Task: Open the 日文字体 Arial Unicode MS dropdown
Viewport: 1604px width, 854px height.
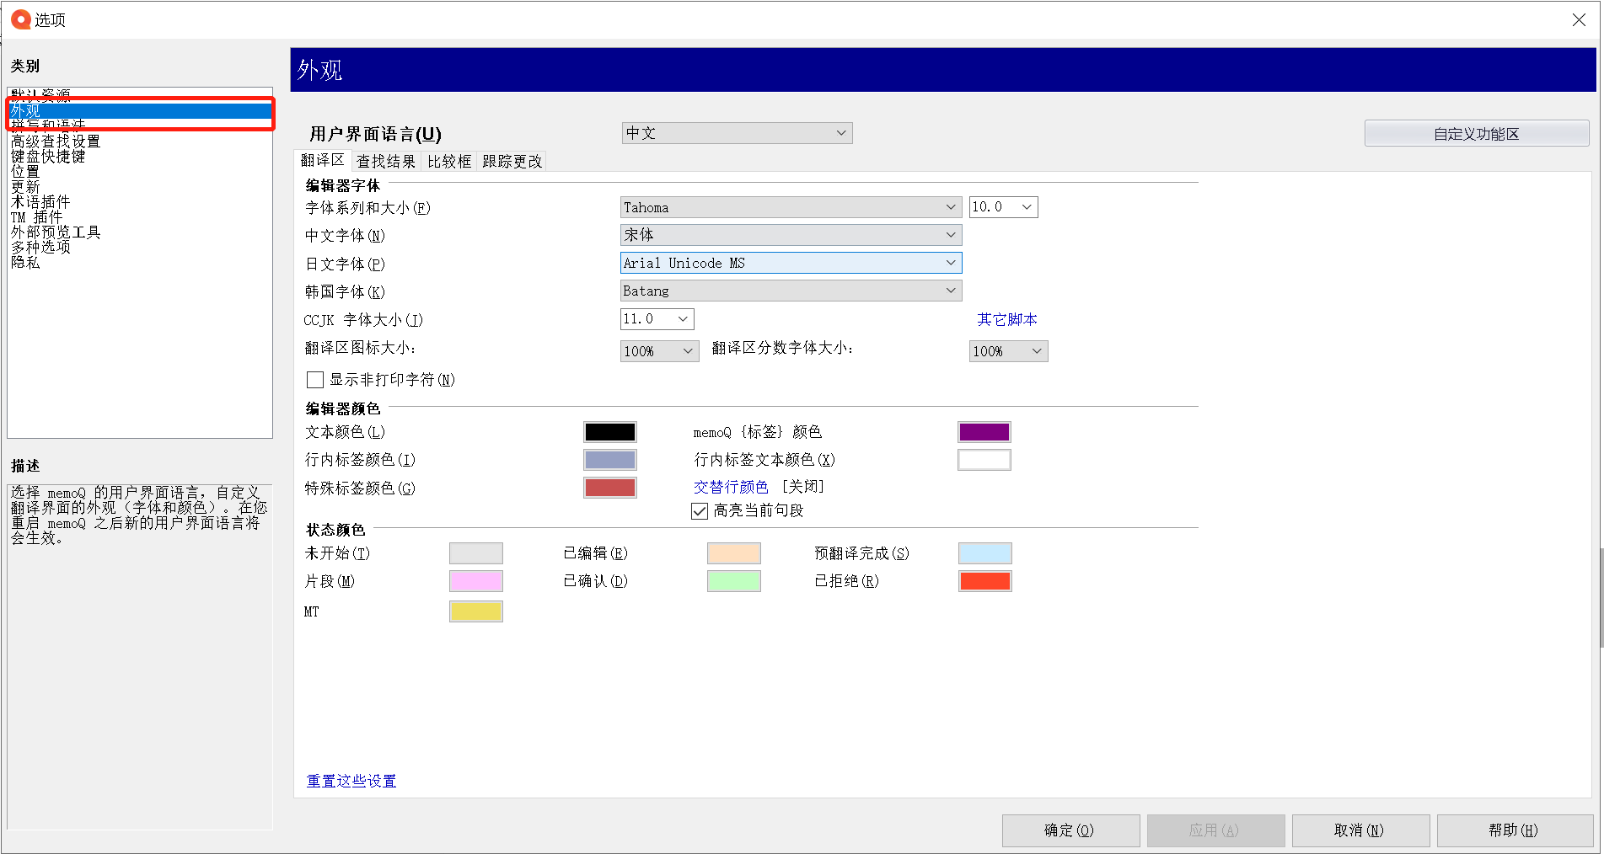Action: pyautogui.click(x=791, y=263)
